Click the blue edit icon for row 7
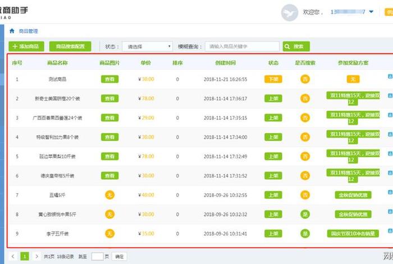 (390, 192)
